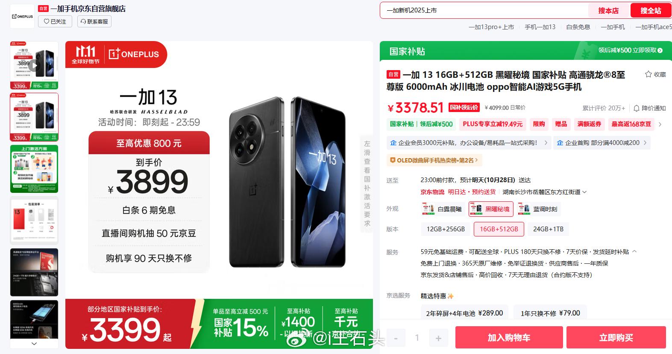Click the OnePlus store logo
This screenshot has height=354, width=672.
[x=22, y=16]
